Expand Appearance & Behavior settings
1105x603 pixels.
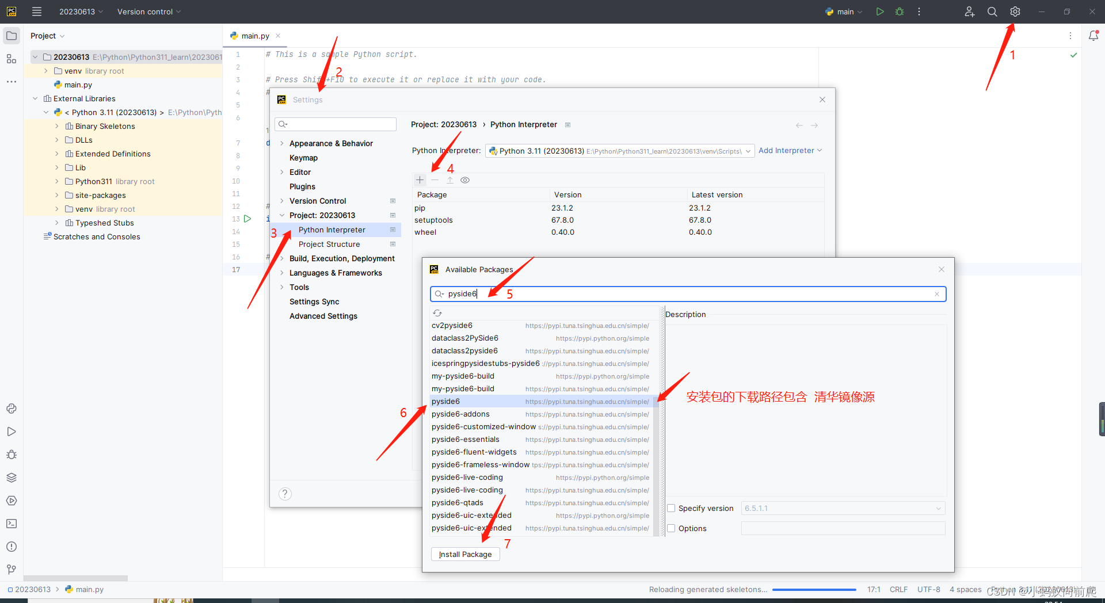pyautogui.click(x=281, y=143)
